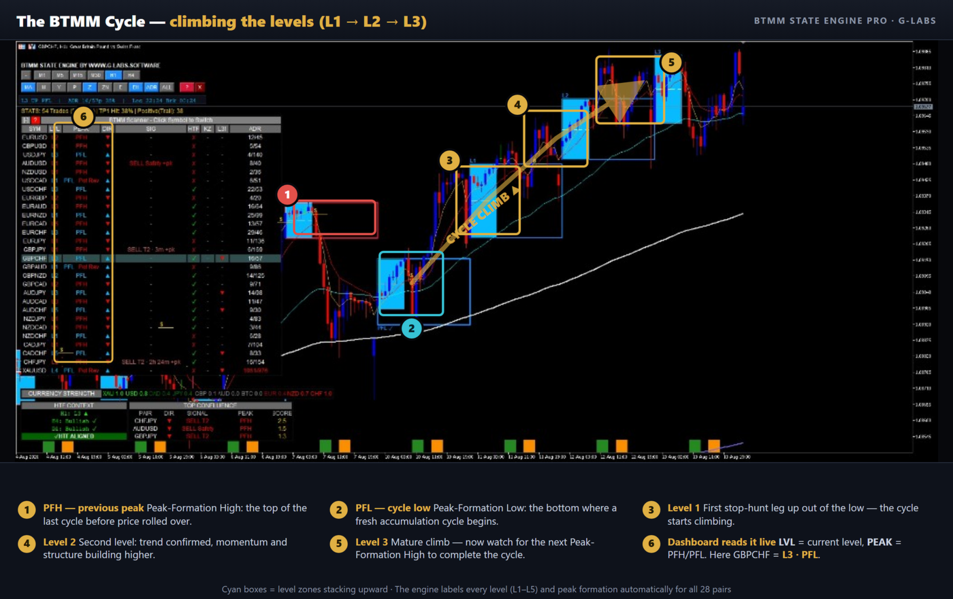Click the green HTF ALIGNED bar

[x=74, y=437]
